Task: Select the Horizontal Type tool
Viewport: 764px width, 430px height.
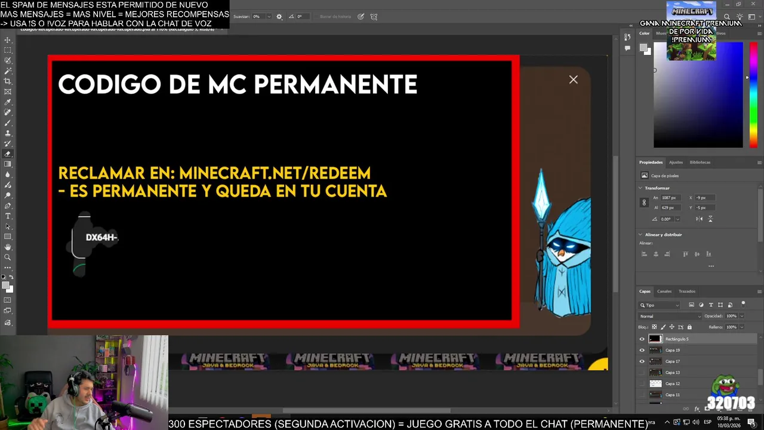Action: coord(8,216)
